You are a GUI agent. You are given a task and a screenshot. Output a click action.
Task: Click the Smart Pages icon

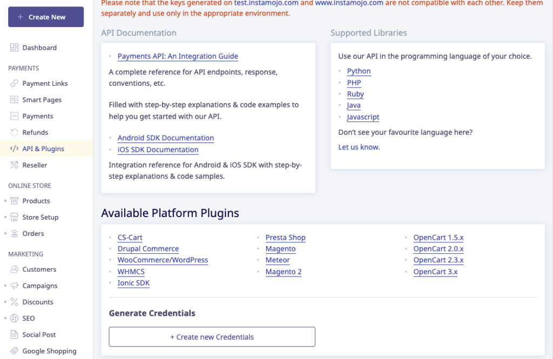click(14, 100)
